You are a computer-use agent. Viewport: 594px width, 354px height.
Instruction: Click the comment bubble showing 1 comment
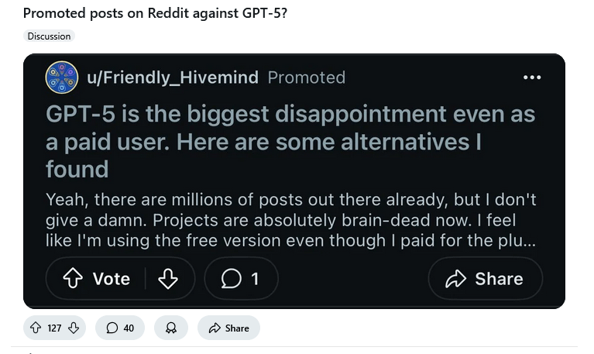pyautogui.click(x=241, y=279)
